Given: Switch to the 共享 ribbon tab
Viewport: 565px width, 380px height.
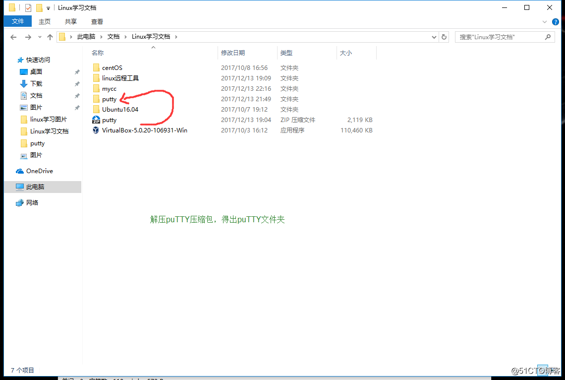Looking at the screenshot, I should [x=70, y=22].
